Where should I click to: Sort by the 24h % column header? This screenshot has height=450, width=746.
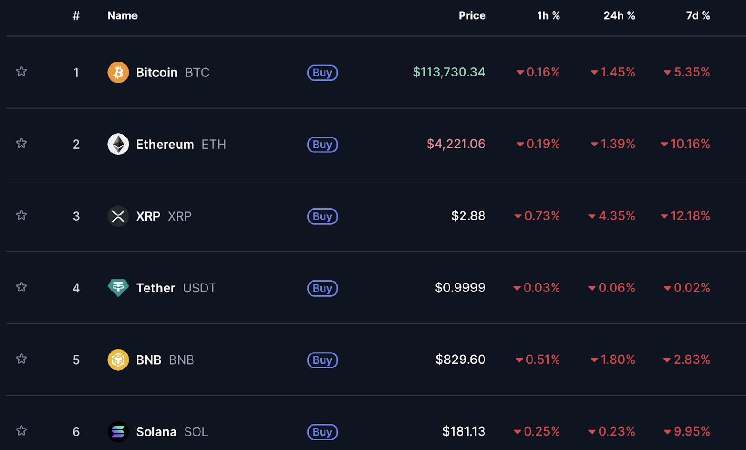pyautogui.click(x=619, y=15)
